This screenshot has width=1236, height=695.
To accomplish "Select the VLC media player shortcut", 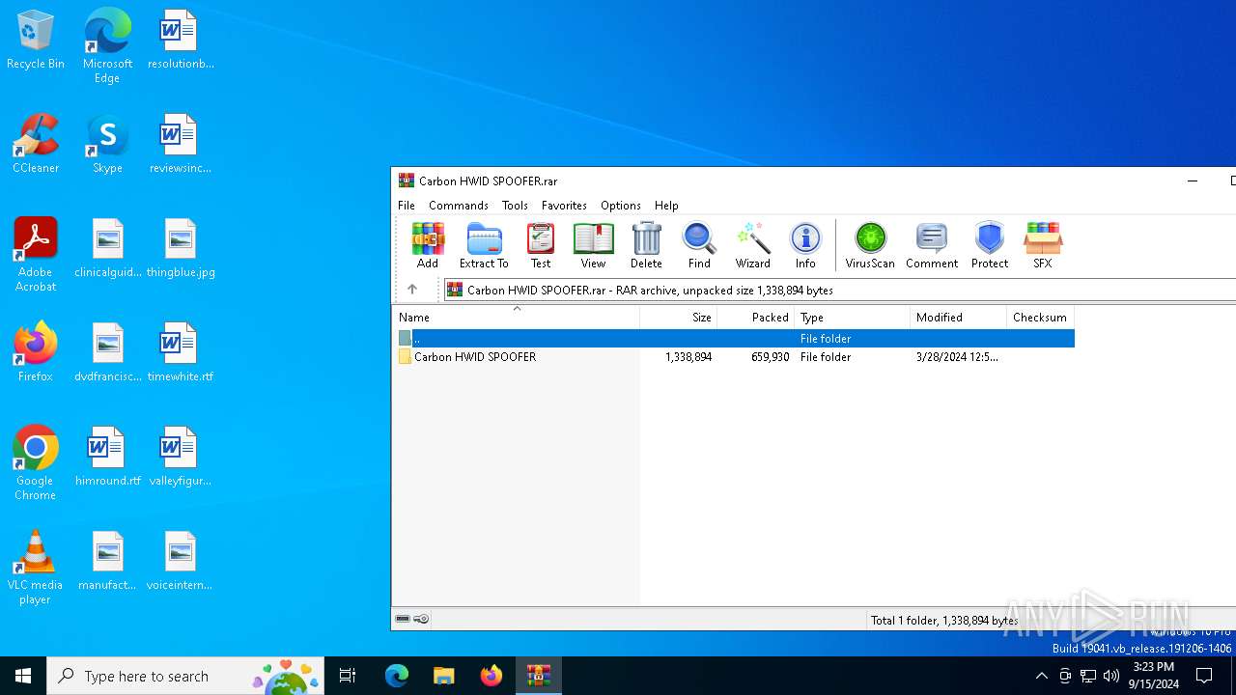I will point(36,568).
